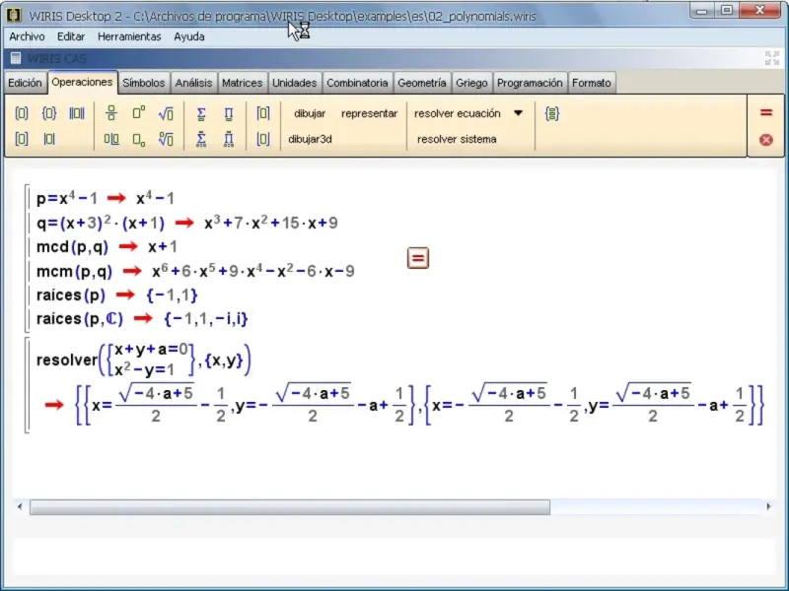The image size is (789, 591).
Task: Open the Editar menu
Action: [71, 36]
